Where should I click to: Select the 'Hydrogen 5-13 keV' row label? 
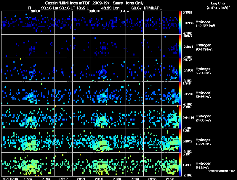point(204,166)
